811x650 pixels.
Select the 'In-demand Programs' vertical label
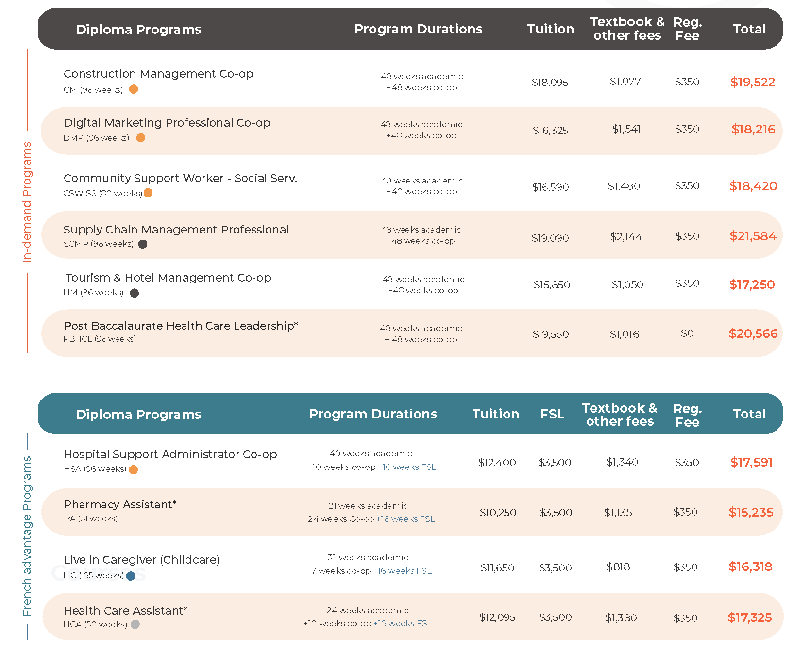click(x=27, y=202)
